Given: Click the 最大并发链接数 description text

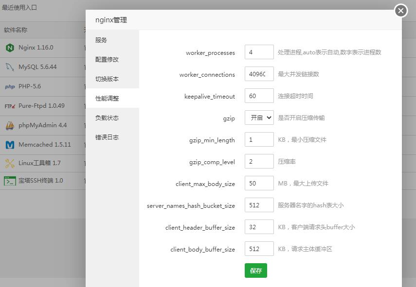Looking at the screenshot, I should [x=298, y=74].
